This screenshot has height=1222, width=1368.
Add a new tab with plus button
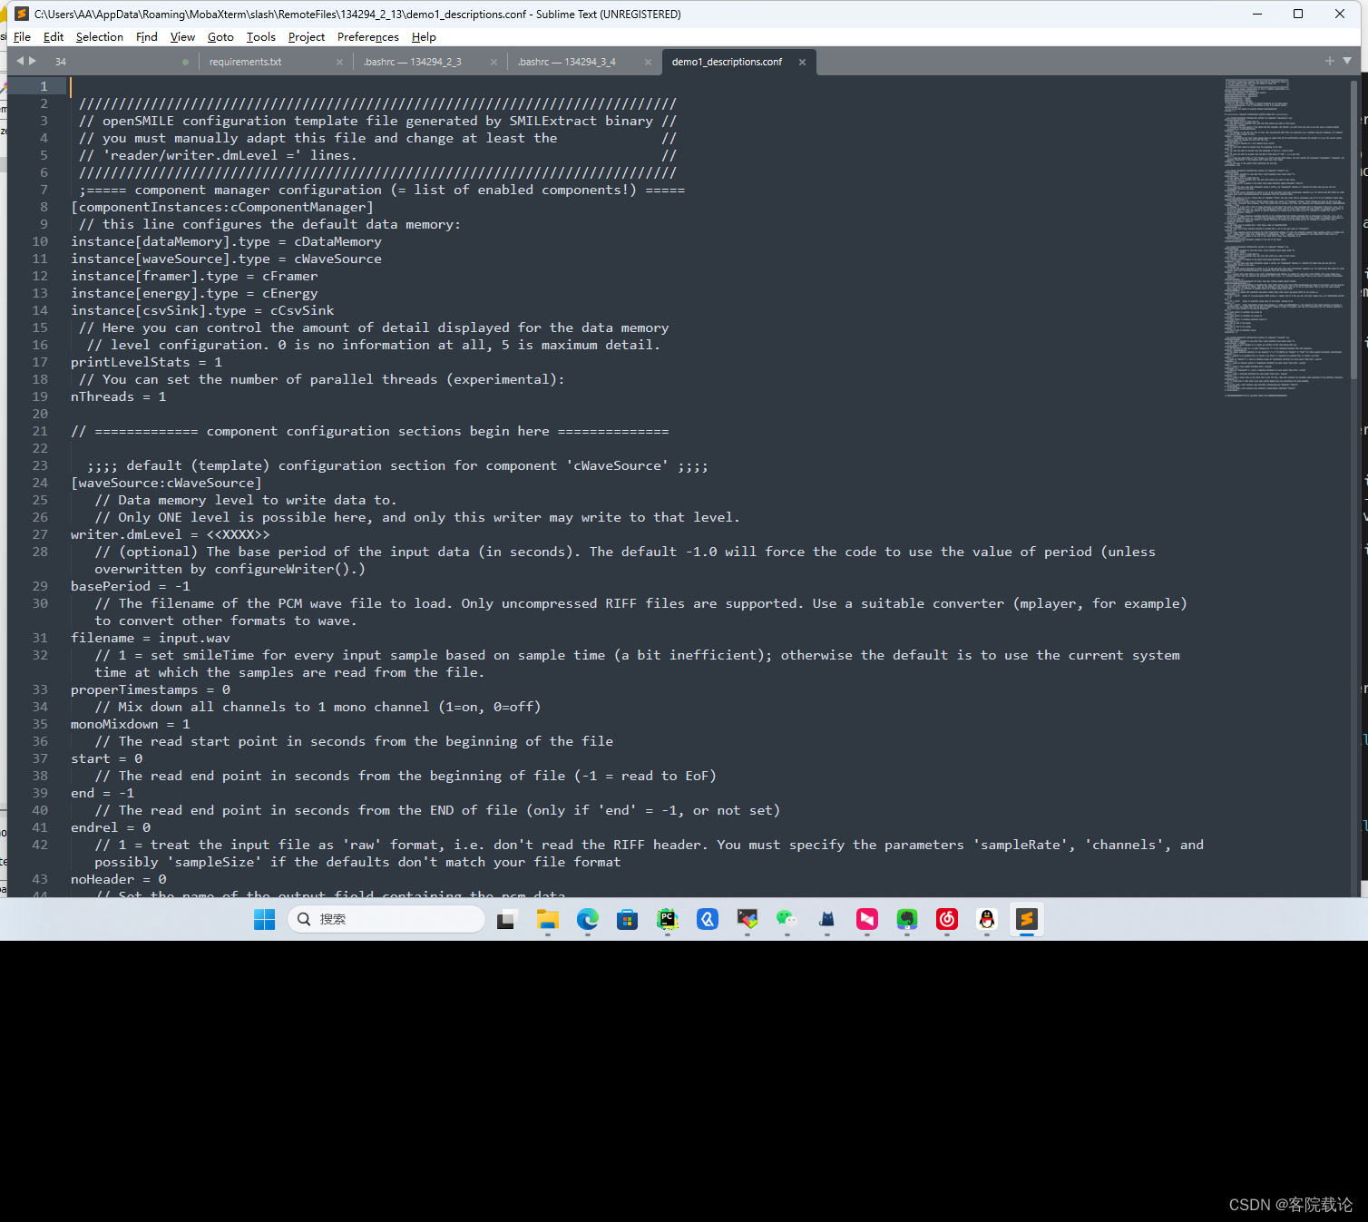(1330, 61)
